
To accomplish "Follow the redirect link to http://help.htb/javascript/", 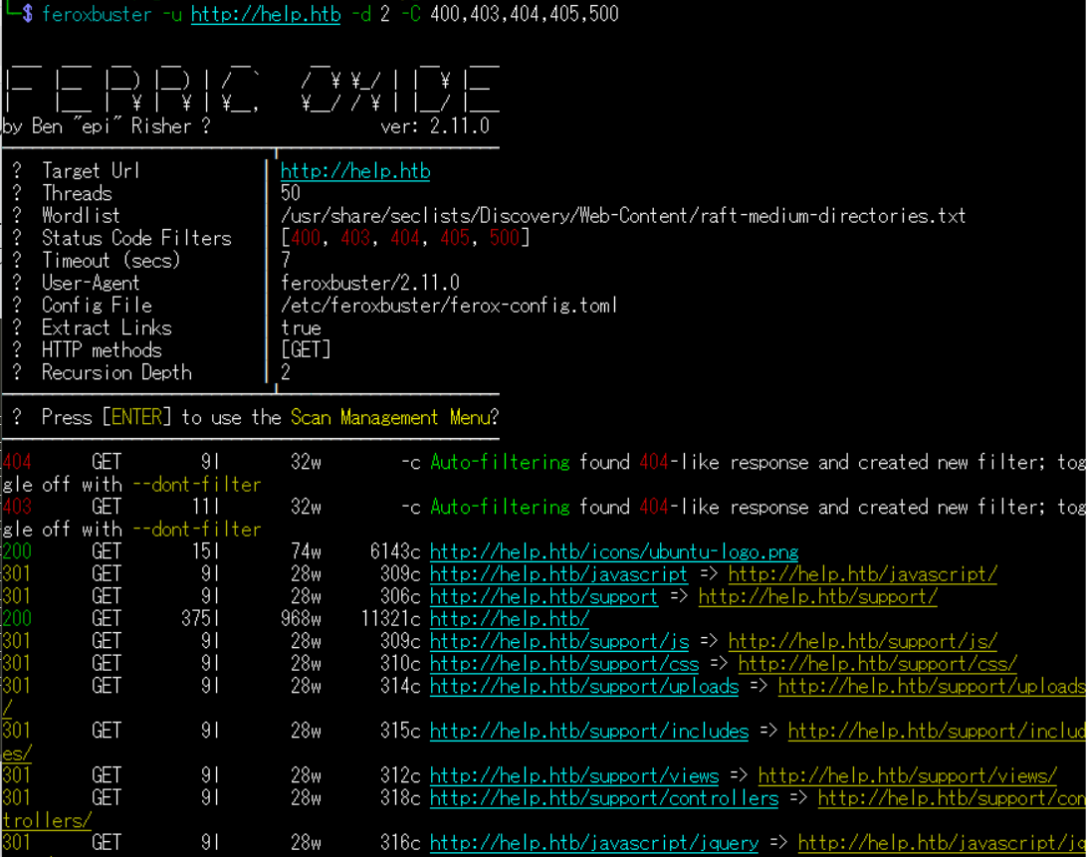I will pos(862,574).
